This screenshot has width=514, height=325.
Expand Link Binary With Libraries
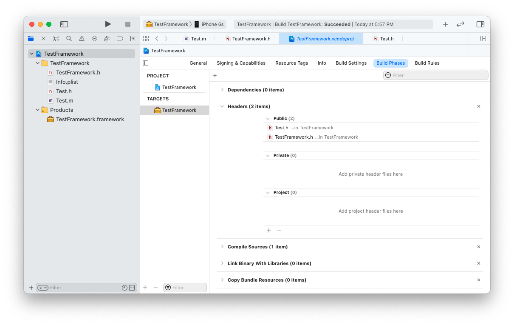coord(222,263)
